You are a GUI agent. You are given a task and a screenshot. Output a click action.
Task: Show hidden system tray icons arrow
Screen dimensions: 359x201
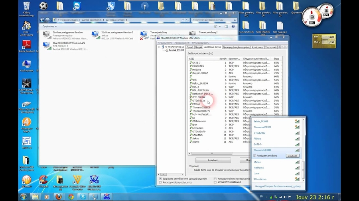click(266, 197)
